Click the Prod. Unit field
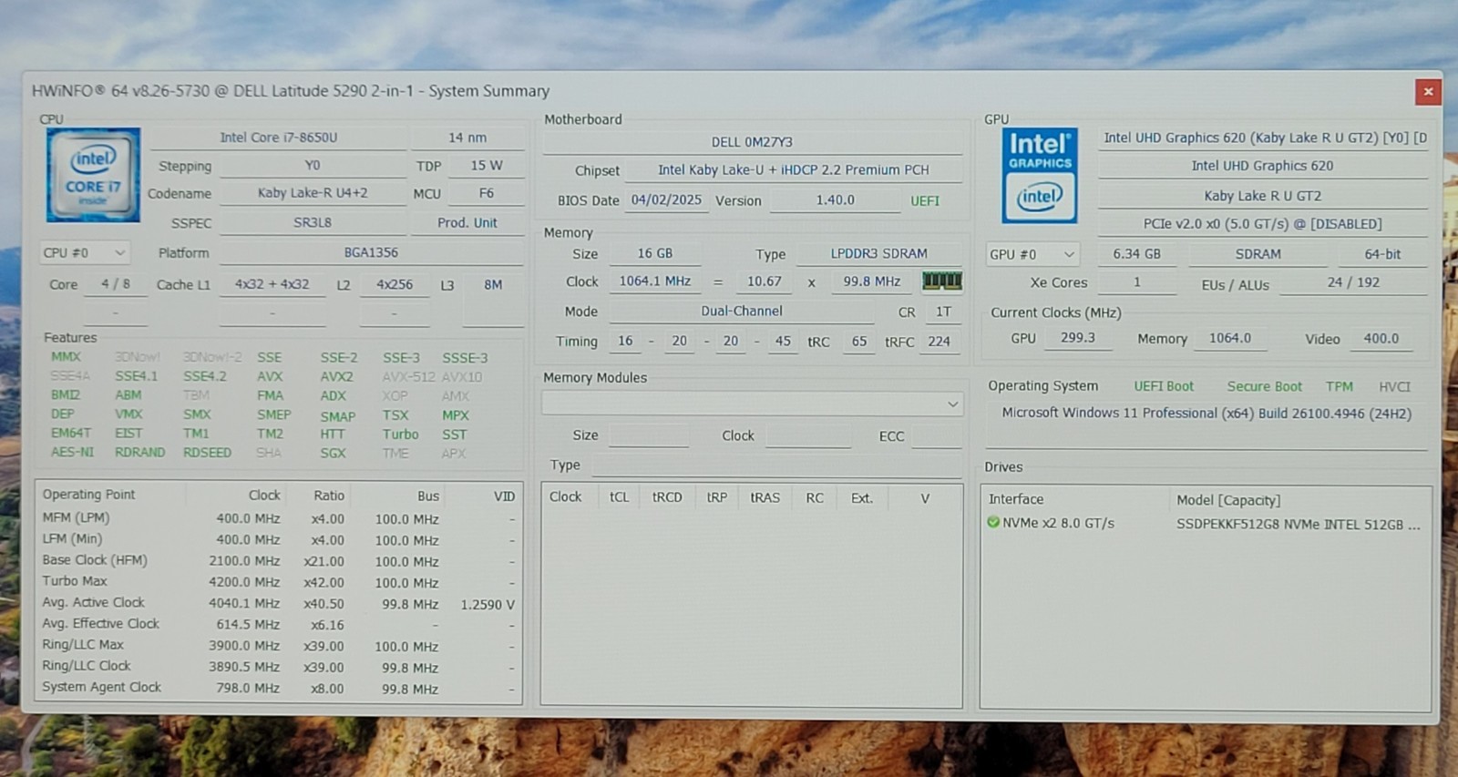1458x777 pixels. coord(467,222)
